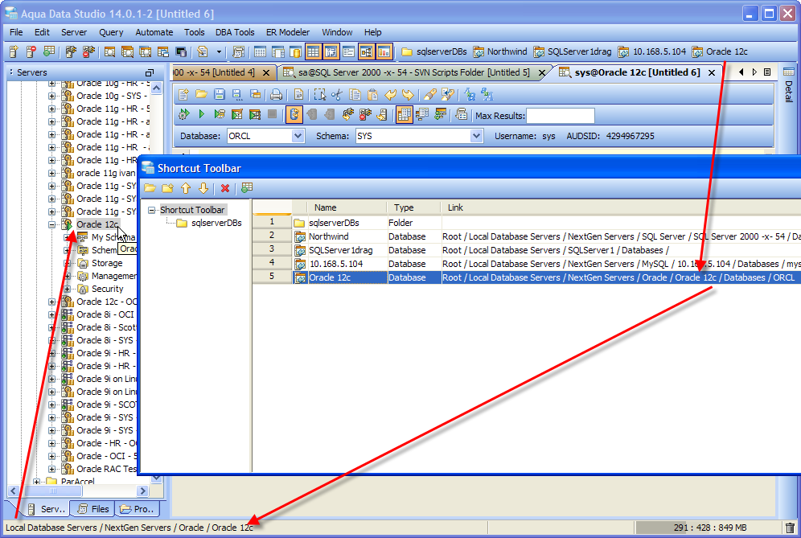The height and width of the screenshot is (538, 801).
Task: Click the Max Results input field
Action: pos(561,116)
